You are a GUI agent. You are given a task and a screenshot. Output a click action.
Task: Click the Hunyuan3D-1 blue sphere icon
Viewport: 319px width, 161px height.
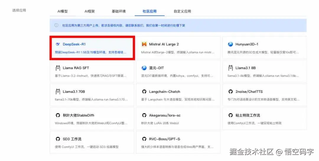(230, 44)
